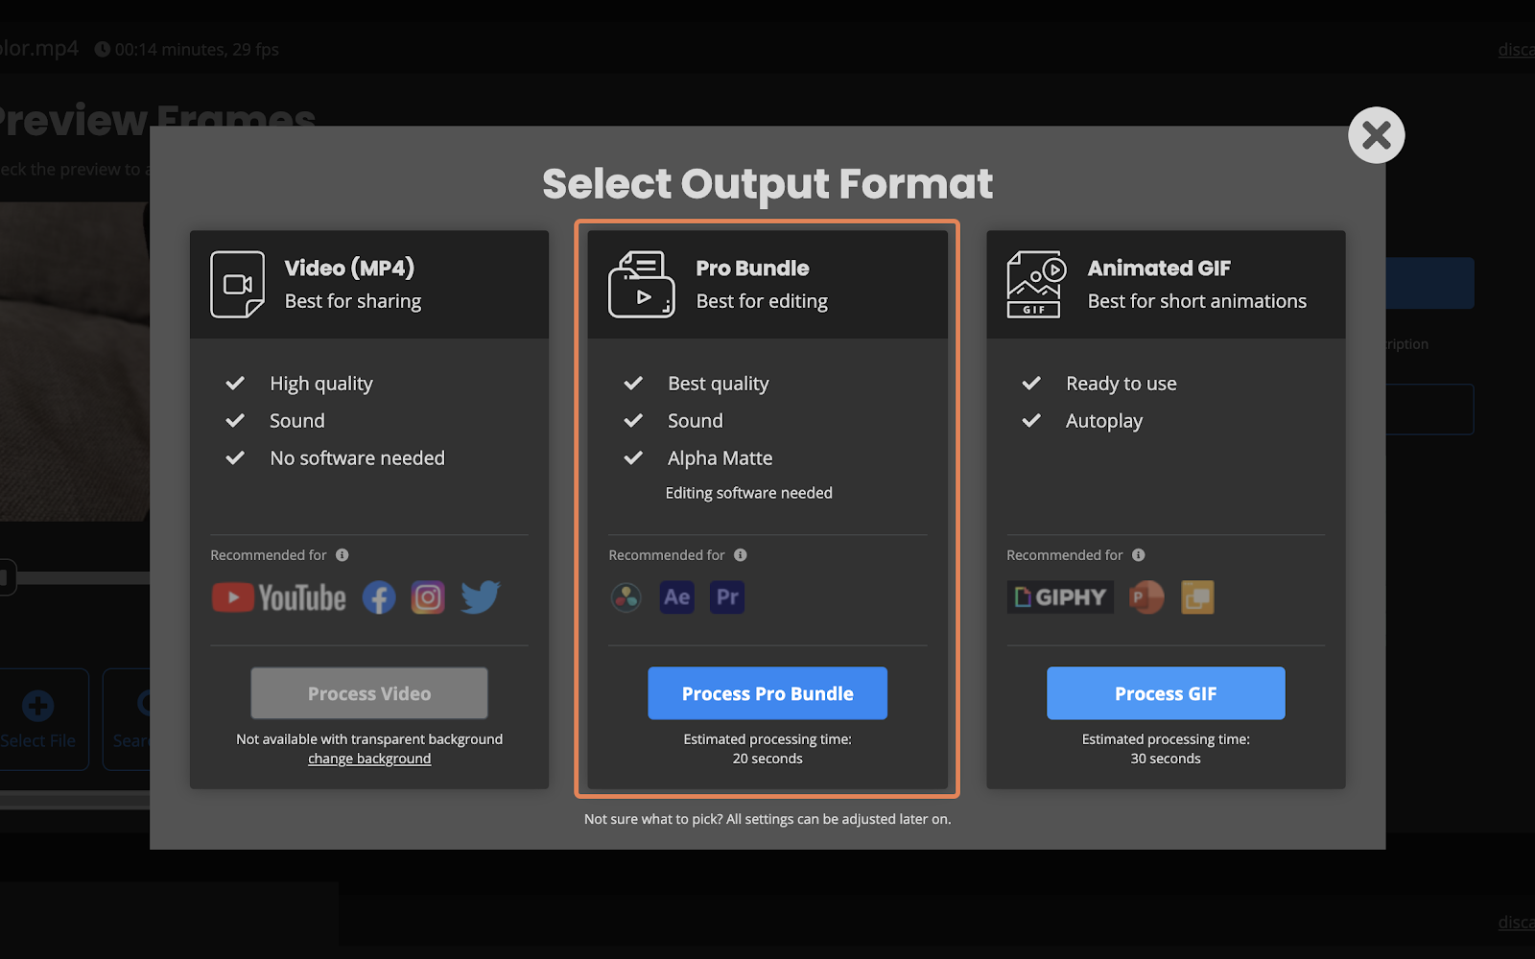Show info for Animated GIF Recommended for
Image resolution: width=1535 pixels, height=959 pixels.
(x=1139, y=555)
